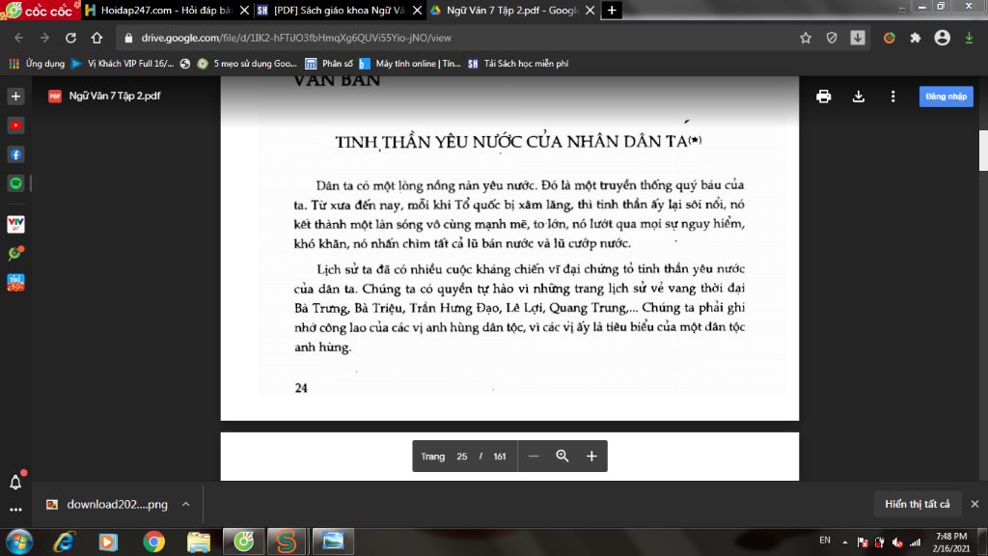The image size is (988, 556).
Task: Select the page number field showing 25
Action: pyautogui.click(x=462, y=457)
